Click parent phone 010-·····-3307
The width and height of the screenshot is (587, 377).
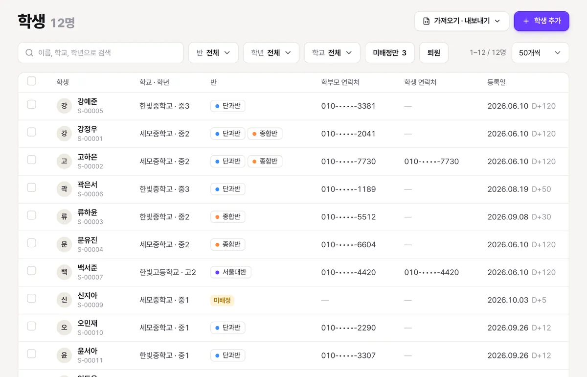348,355
